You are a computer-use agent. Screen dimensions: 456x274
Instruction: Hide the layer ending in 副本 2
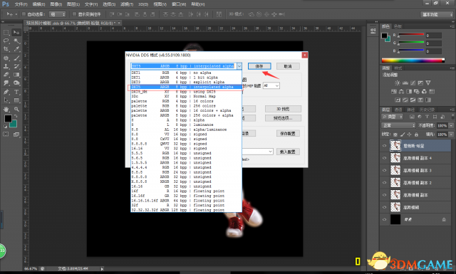[385, 182]
